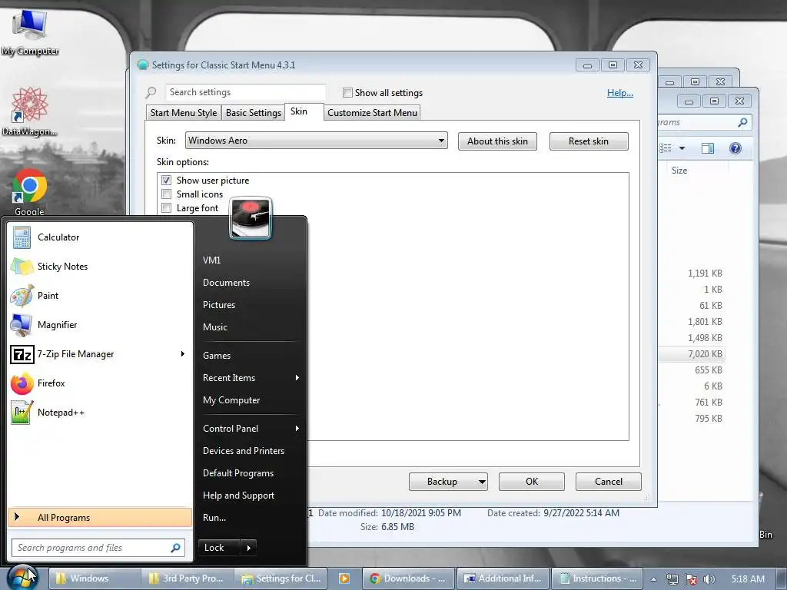Click the Explorer search magnifier icon

tap(743, 122)
